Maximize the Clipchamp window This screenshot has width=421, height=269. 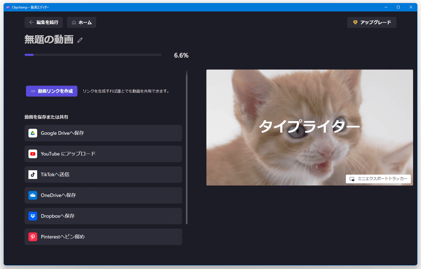coord(398,7)
